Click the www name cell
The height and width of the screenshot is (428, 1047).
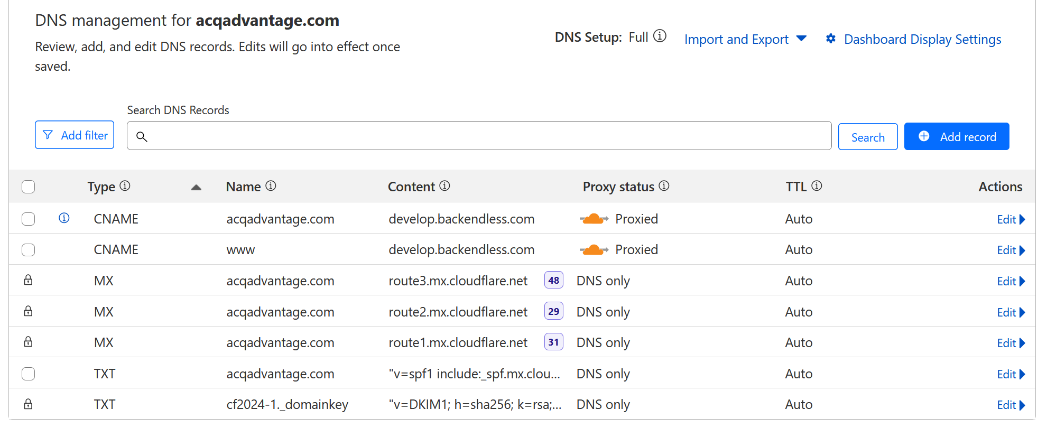pyautogui.click(x=240, y=250)
